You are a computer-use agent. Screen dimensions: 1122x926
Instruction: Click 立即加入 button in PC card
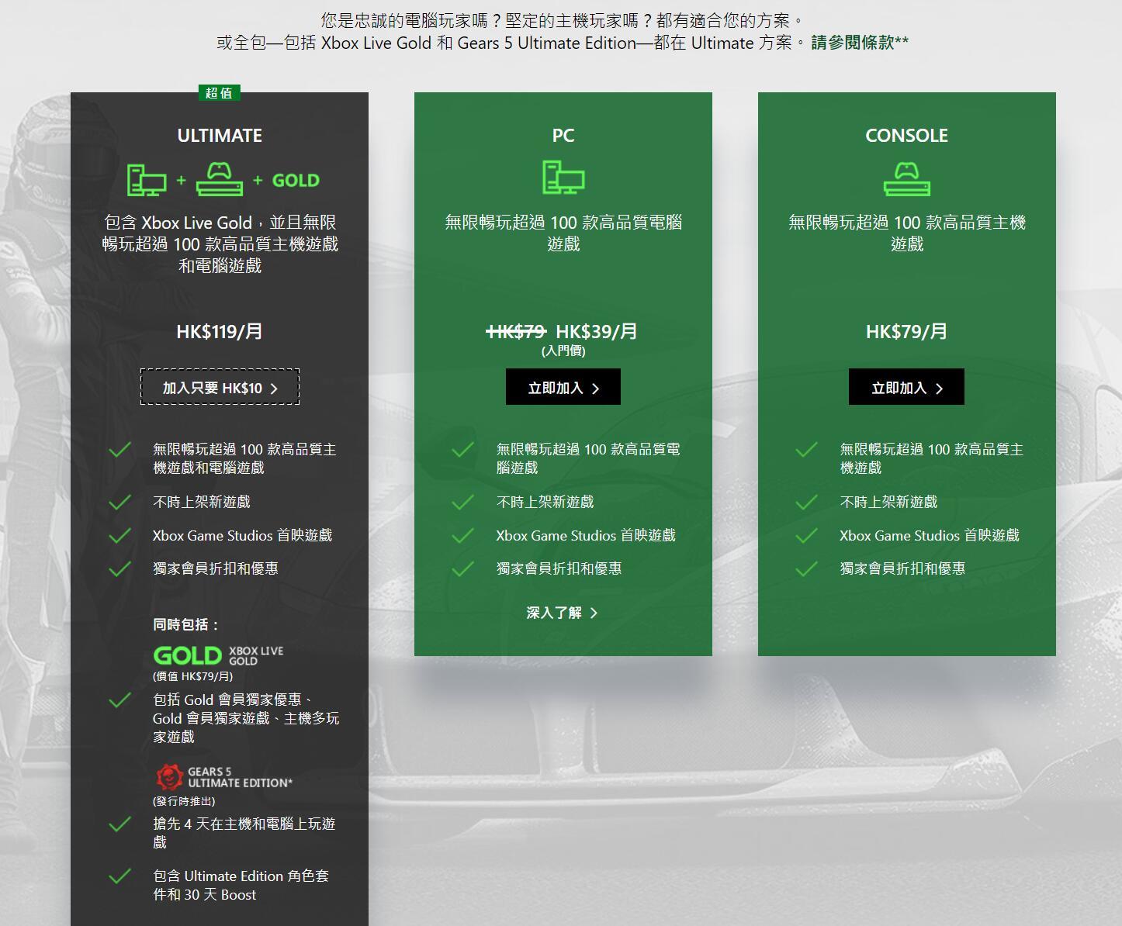[x=563, y=387]
